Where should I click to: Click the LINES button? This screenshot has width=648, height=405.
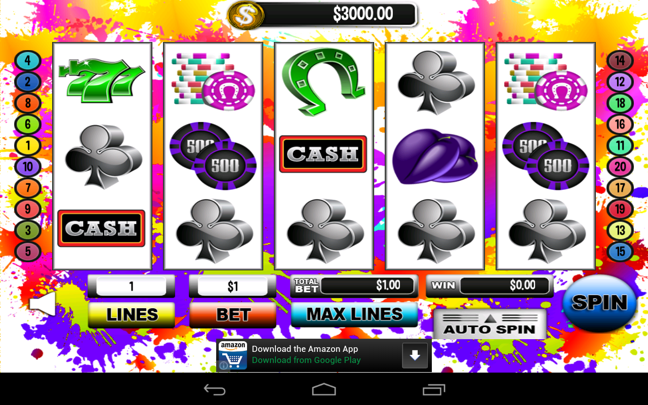tap(132, 315)
